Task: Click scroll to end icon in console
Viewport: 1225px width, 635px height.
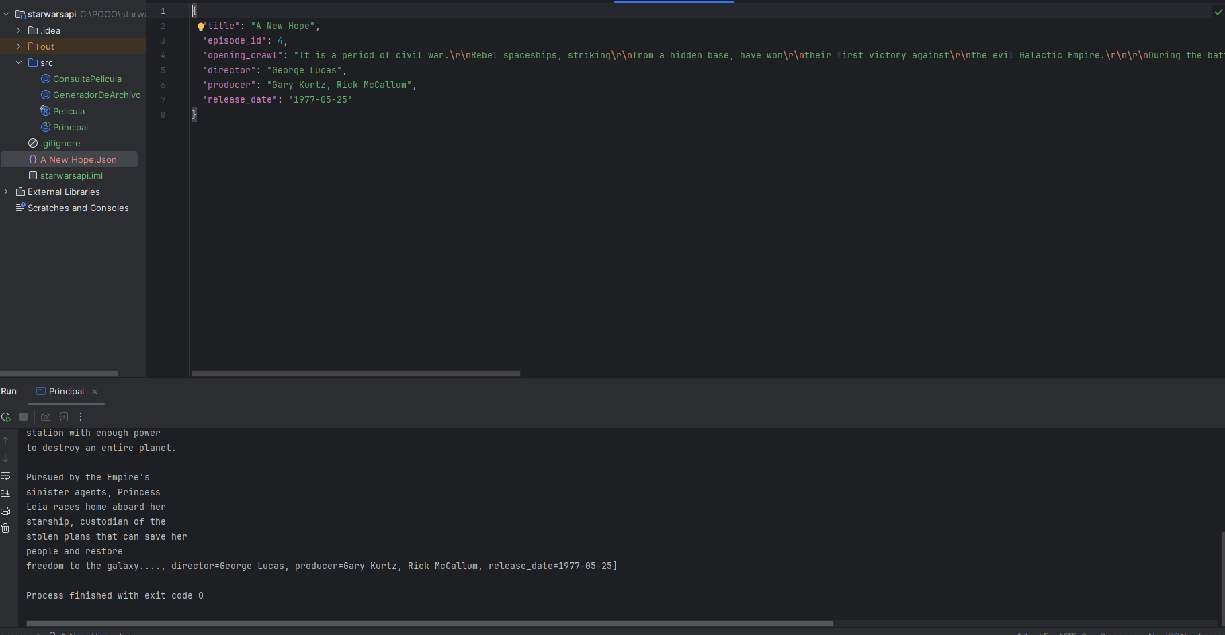Action: click(5, 493)
